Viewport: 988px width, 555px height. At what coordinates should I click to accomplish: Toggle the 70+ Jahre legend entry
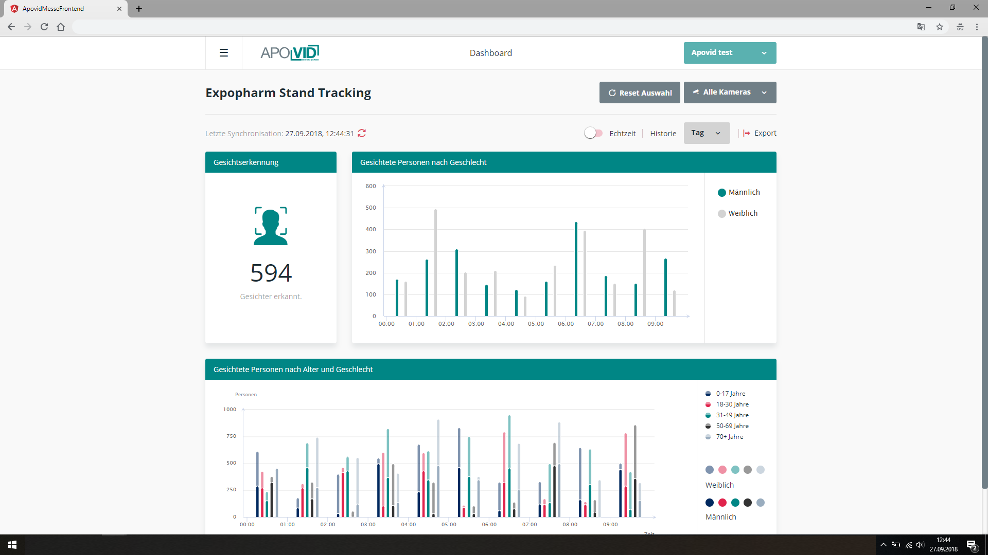[724, 437]
